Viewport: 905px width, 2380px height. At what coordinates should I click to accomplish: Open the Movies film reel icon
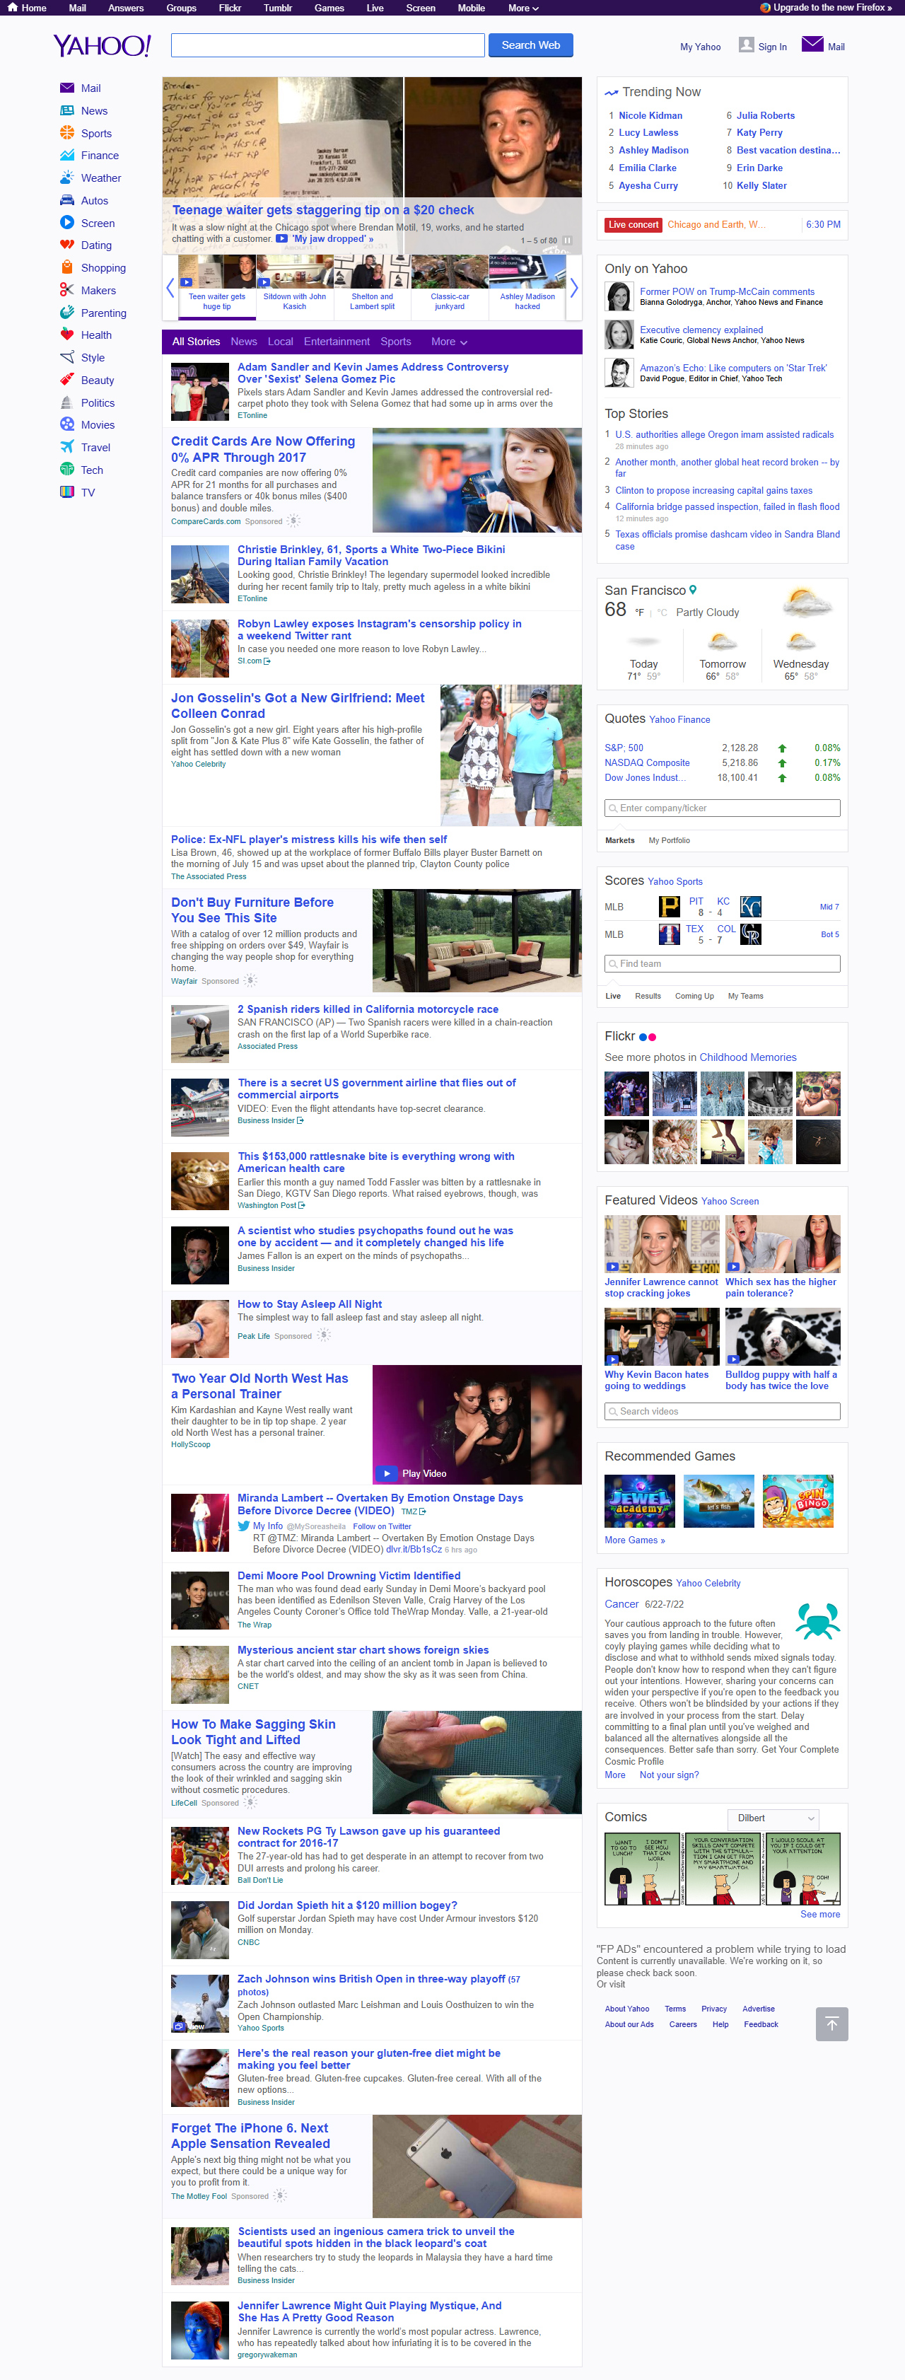[66, 424]
